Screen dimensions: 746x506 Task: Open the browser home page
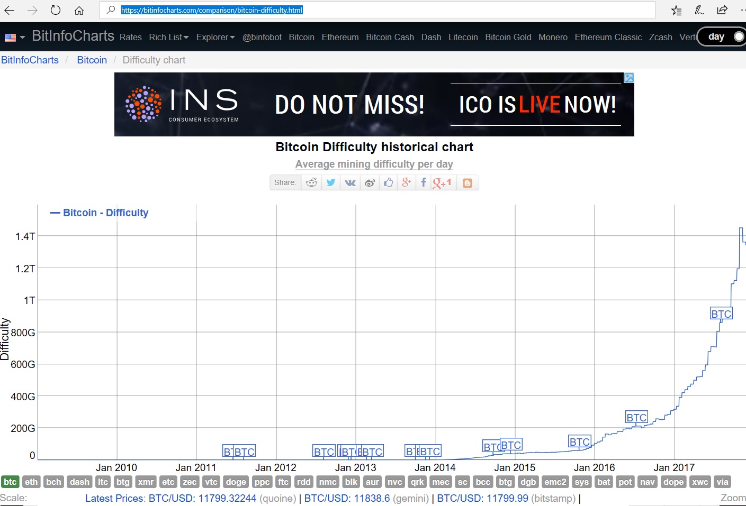coord(79,10)
